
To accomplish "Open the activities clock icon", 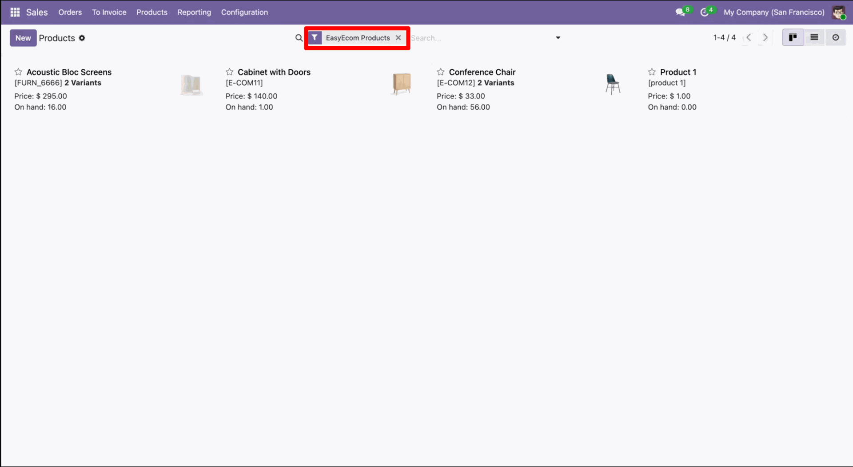I will pos(705,12).
